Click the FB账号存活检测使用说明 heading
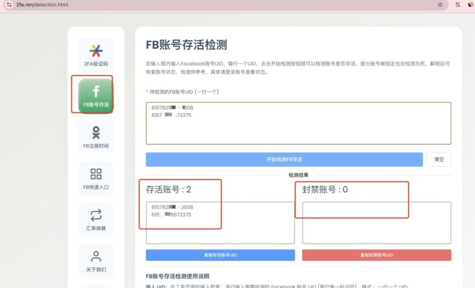Viewport: 475px width, 288px height. coord(177,276)
